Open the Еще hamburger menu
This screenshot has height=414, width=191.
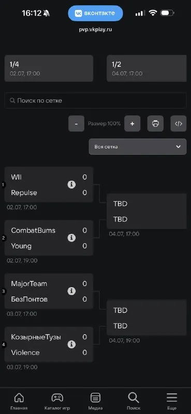coord(172,397)
